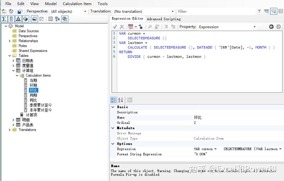Open model from database cube icon
The height and width of the screenshot is (181, 284).
11,11
